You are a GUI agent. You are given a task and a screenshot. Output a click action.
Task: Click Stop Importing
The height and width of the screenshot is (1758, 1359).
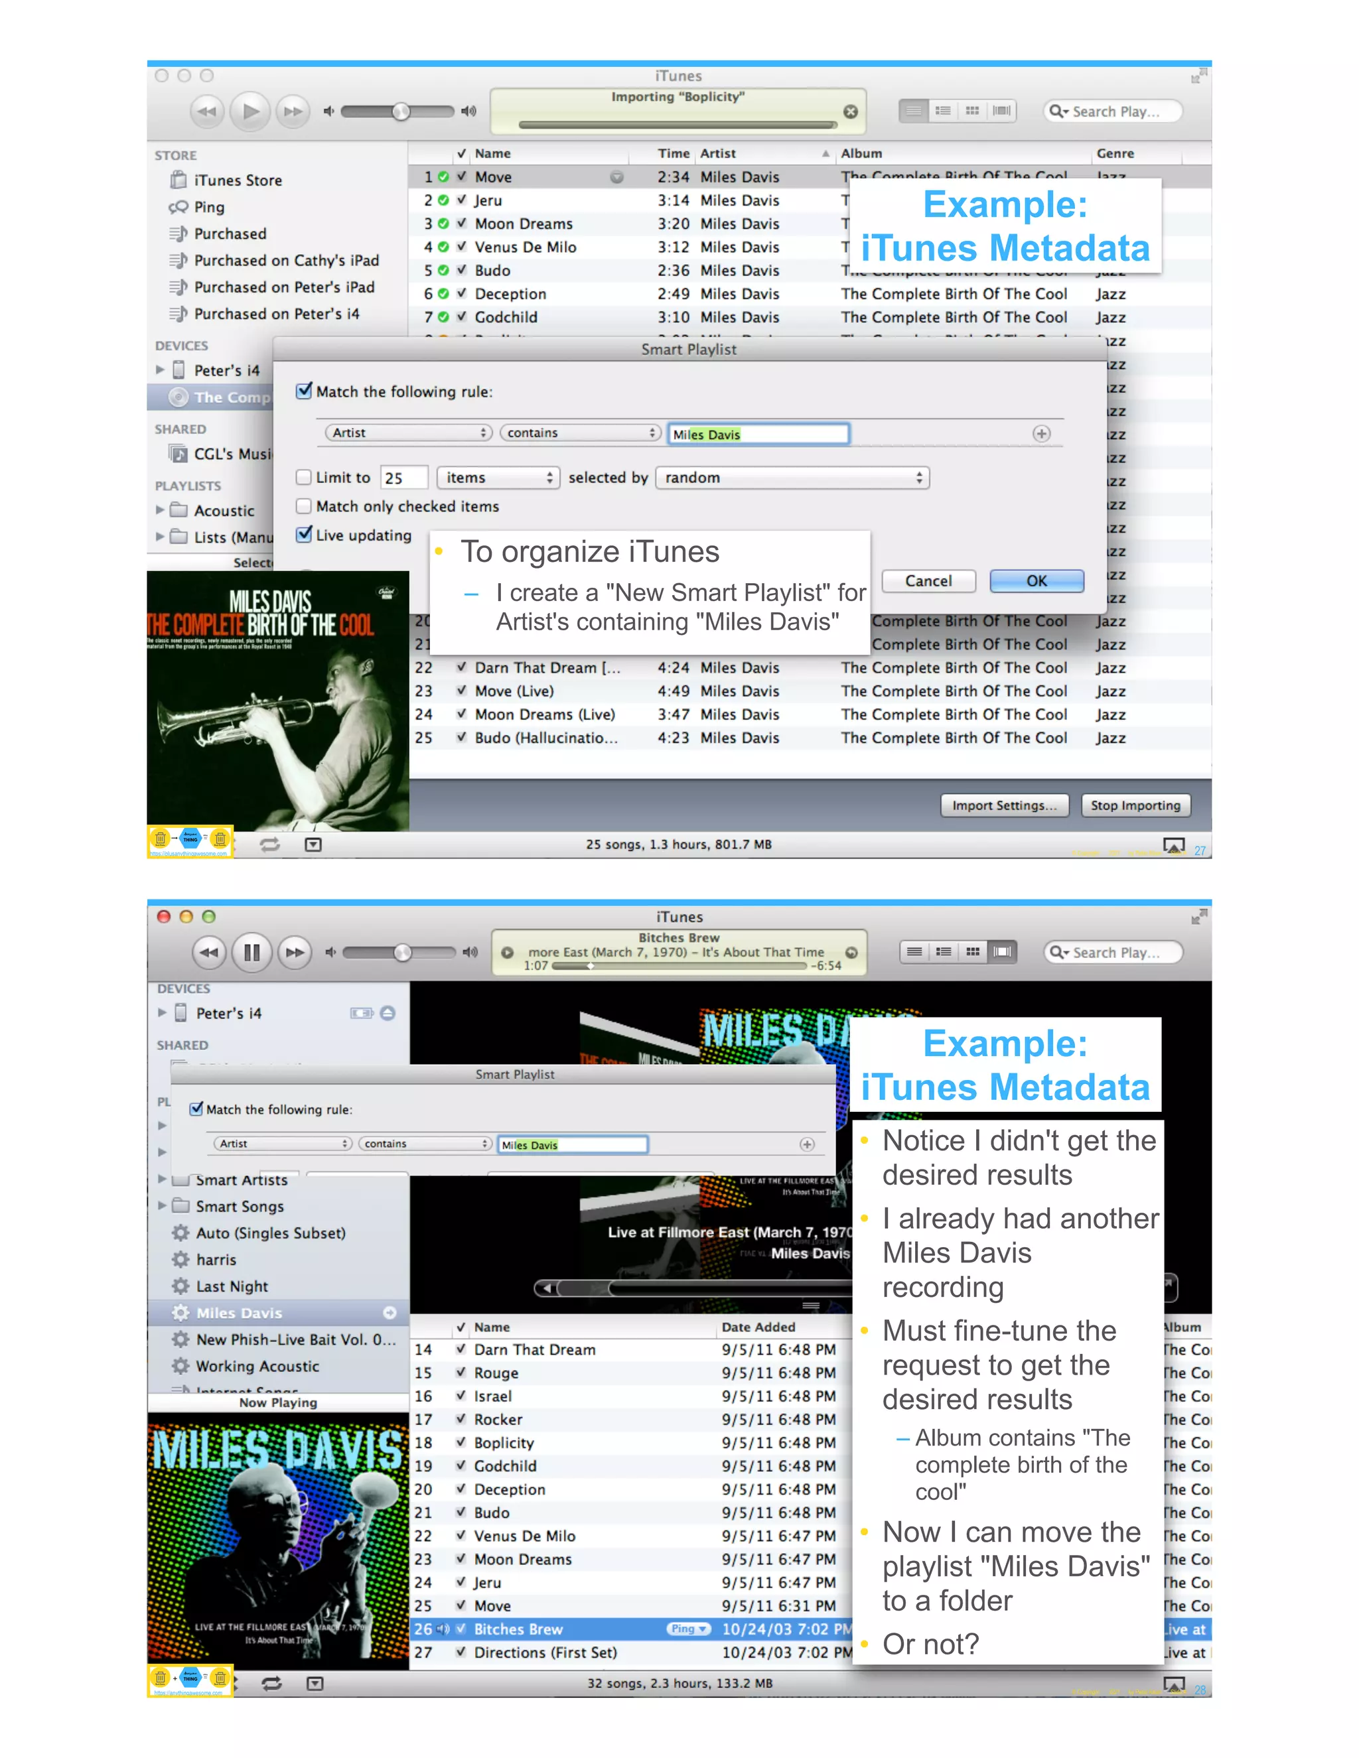click(1135, 806)
